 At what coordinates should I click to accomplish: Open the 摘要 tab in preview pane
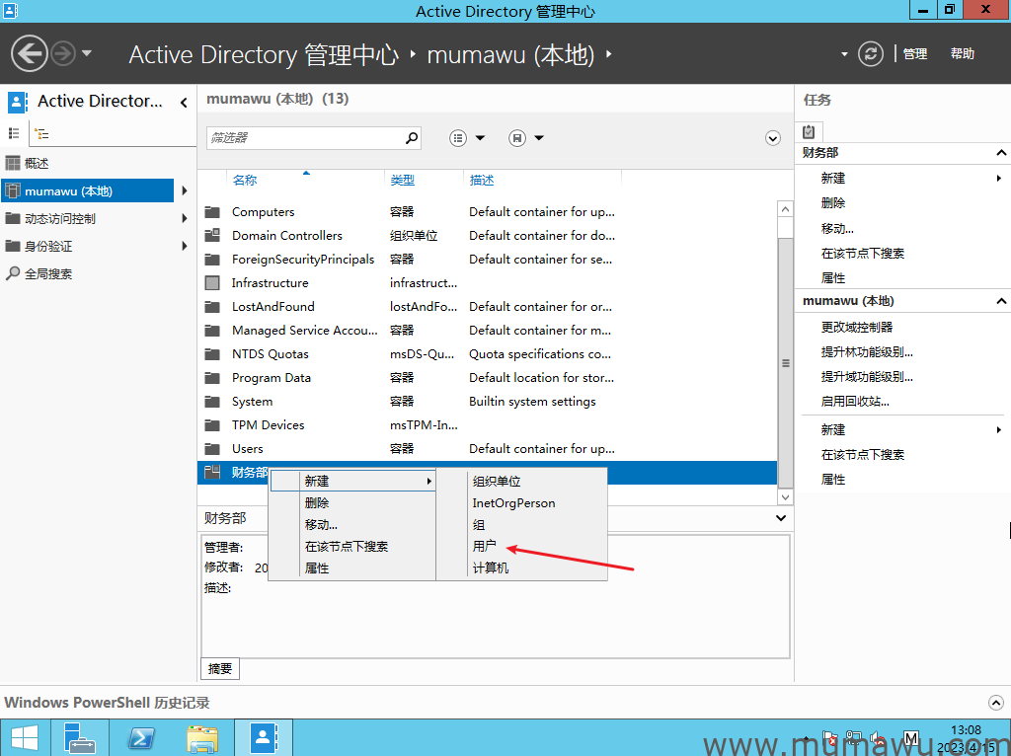pos(220,668)
